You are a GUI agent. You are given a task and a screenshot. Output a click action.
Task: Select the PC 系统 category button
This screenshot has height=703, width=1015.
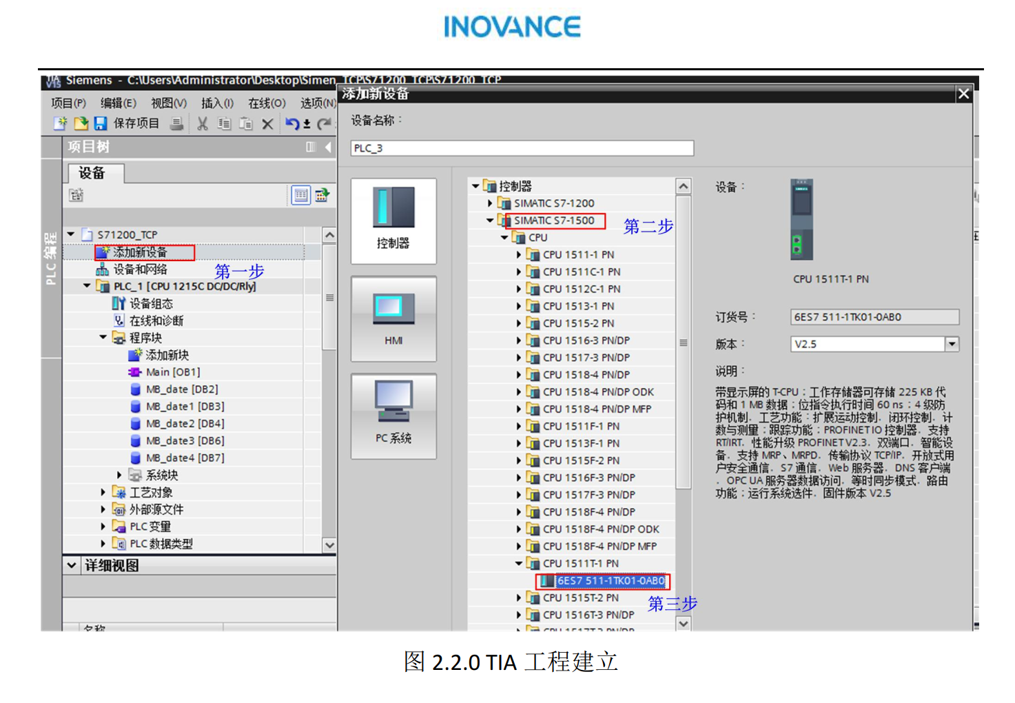point(393,416)
